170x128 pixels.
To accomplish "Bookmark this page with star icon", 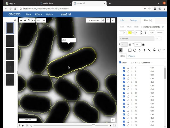I will pos(150,9).
